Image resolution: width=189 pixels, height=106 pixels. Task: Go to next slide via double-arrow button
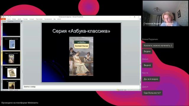[140, 83]
